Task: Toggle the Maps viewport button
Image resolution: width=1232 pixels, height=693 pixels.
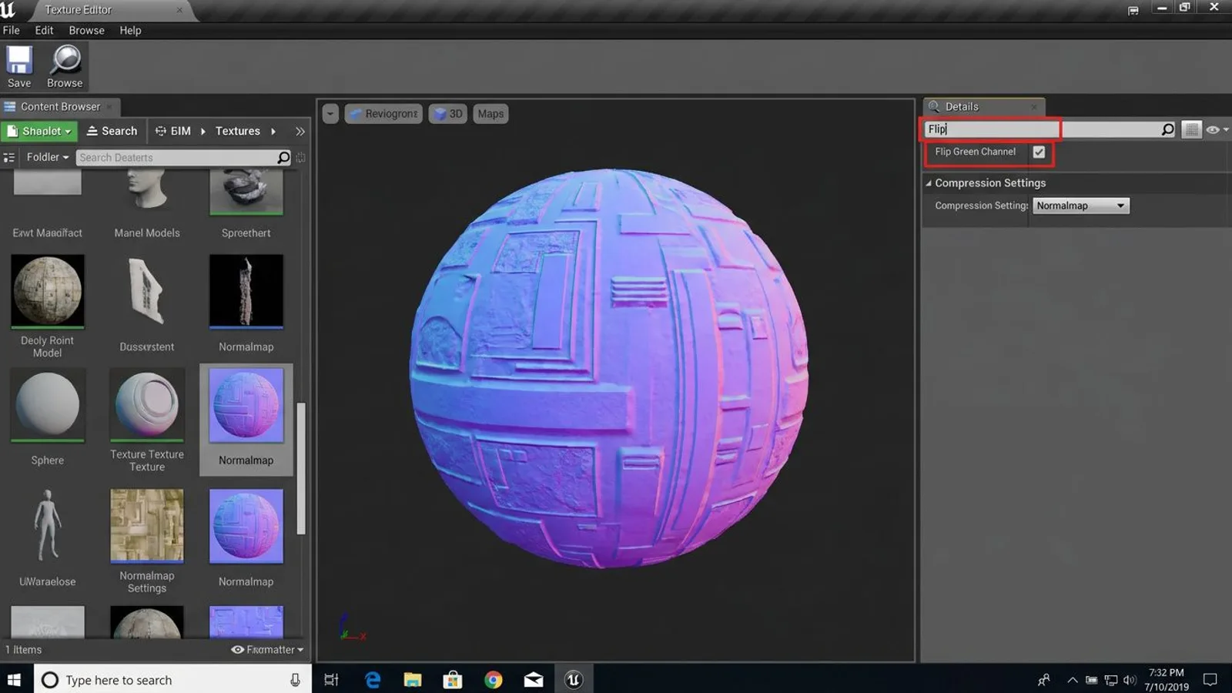Action: click(490, 114)
